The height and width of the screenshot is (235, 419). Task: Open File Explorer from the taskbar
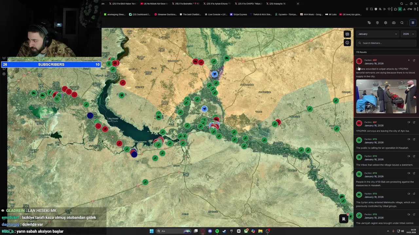pos(260,231)
